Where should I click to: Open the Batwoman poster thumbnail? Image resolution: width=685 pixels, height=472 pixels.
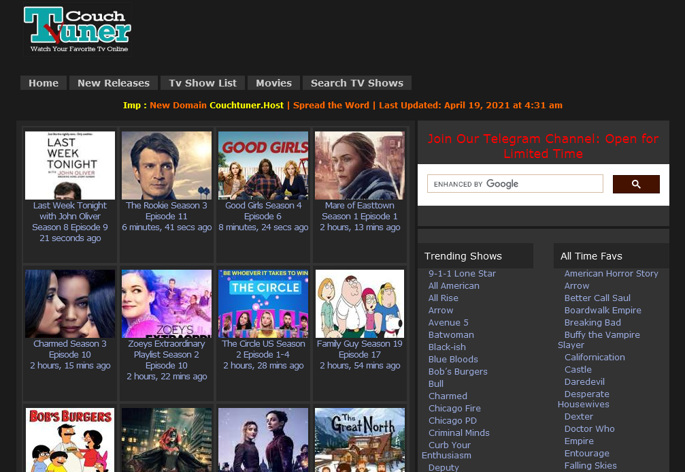167,439
